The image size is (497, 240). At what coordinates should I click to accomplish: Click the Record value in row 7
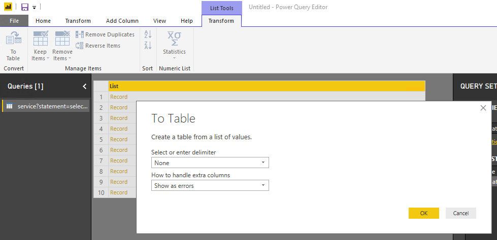pos(119,161)
